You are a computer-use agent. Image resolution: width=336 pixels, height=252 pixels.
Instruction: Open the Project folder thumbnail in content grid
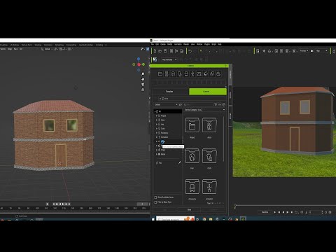coord(192,125)
